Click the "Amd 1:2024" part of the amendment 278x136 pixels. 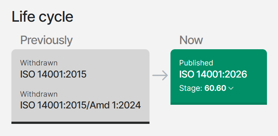(115, 105)
